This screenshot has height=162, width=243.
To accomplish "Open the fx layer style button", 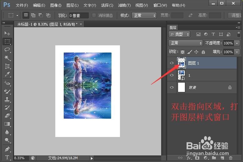I will coord(189,158).
